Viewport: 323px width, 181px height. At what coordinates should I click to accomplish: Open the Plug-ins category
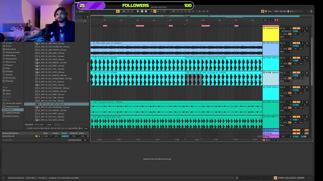[9, 65]
